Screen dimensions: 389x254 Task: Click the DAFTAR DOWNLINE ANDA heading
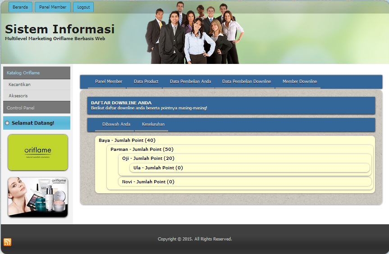tap(121, 103)
